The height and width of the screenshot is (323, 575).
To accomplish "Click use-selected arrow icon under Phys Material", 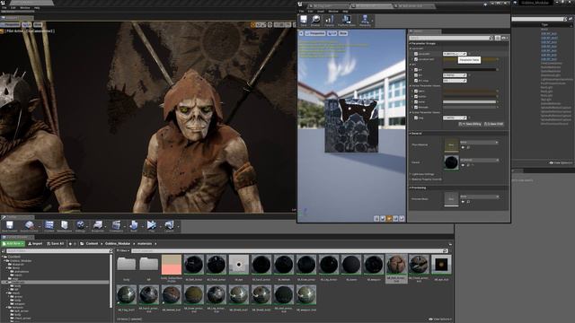I will (x=463, y=147).
